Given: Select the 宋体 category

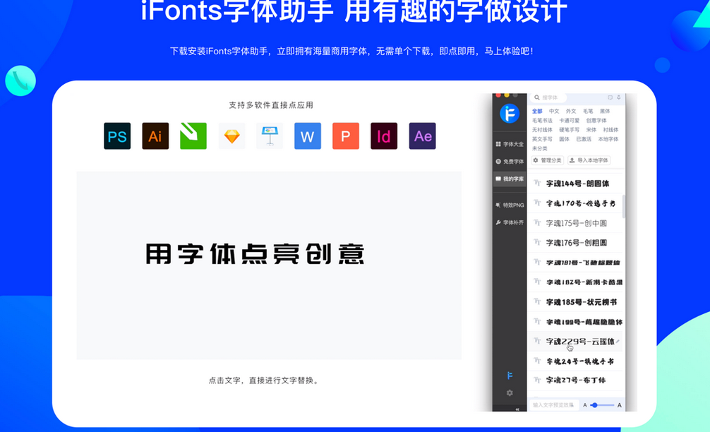Looking at the screenshot, I should (591, 129).
